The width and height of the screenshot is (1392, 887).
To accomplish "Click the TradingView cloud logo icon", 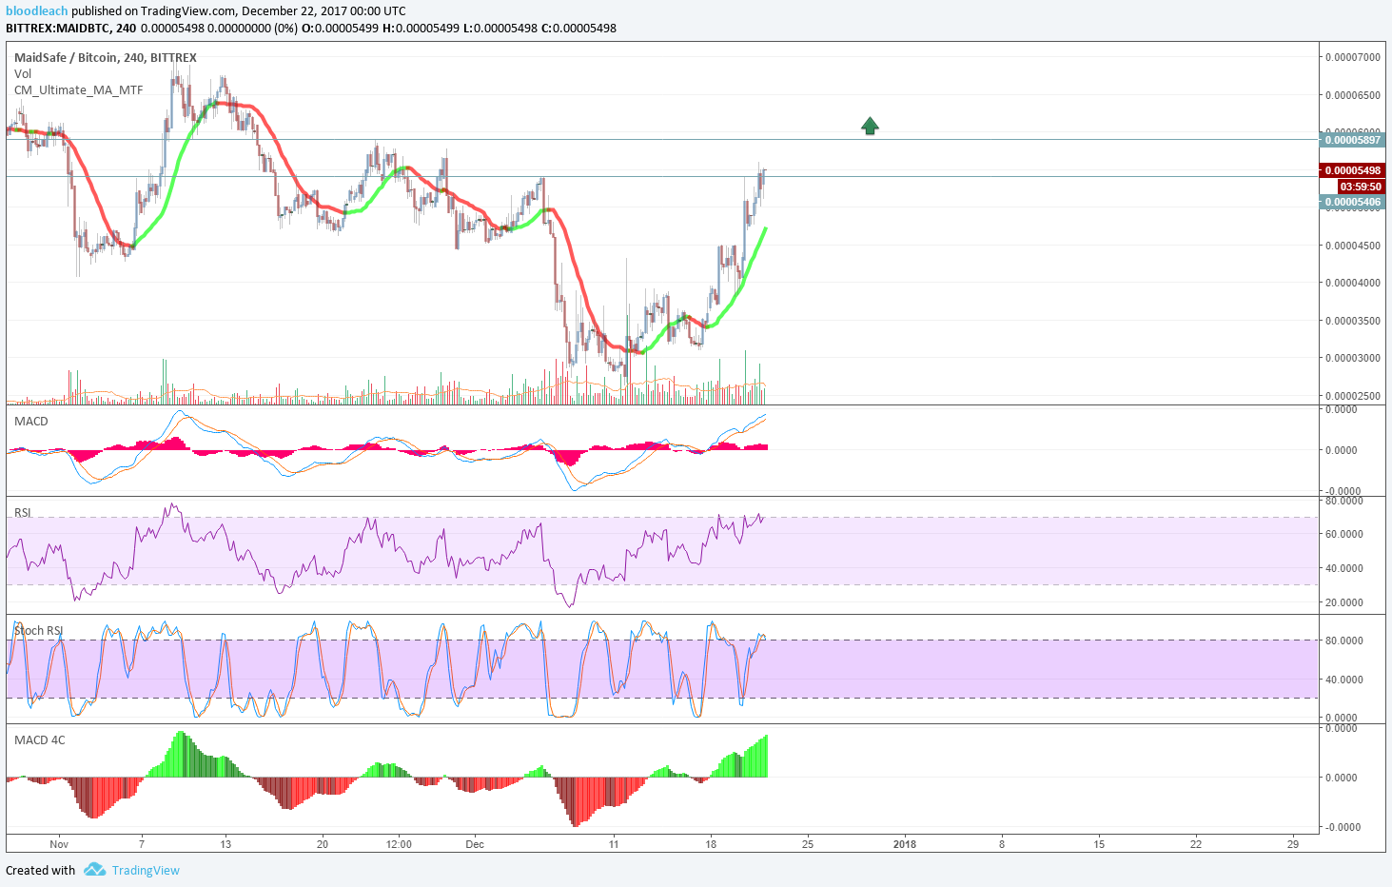I will click(94, 870).
